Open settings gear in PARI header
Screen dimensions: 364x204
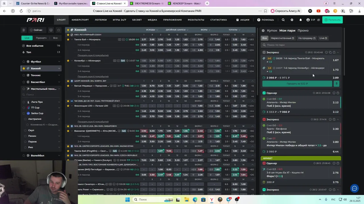click(x=292, y=20)
